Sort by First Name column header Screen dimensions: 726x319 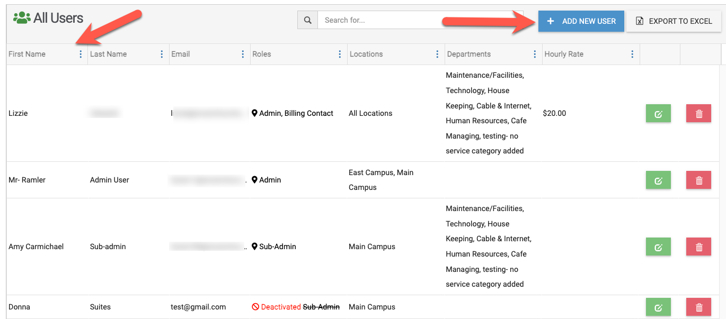(x=27, y=54)
